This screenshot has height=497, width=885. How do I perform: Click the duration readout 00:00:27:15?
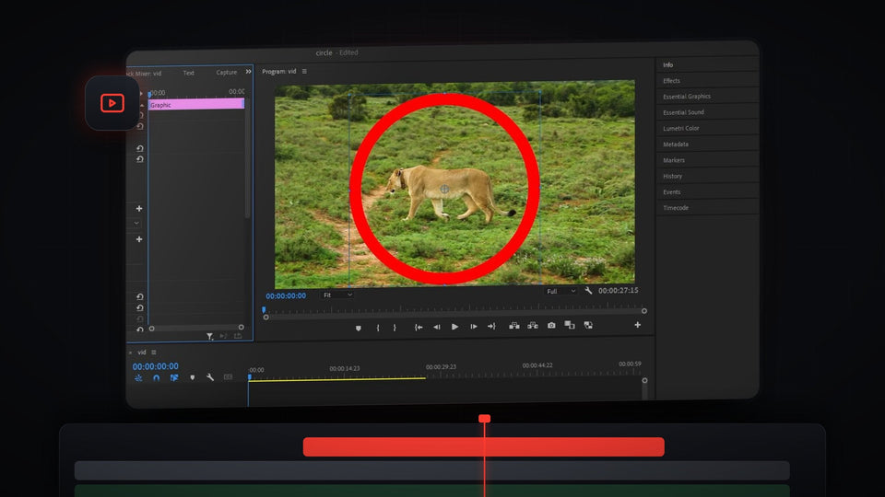[x=618, y=290]
